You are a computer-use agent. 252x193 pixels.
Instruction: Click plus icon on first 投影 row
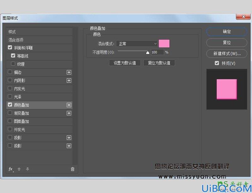(x=69, y=138)
